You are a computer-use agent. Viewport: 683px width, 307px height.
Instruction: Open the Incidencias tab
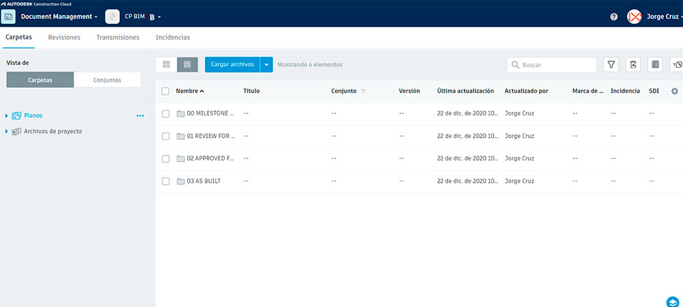point(173,38)
